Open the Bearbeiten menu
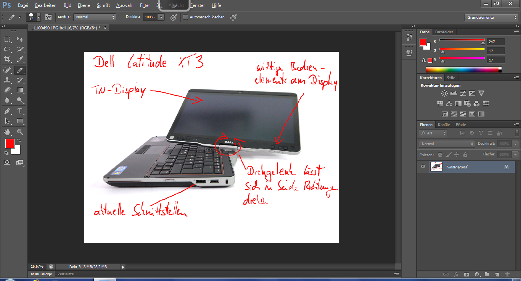 46,5
